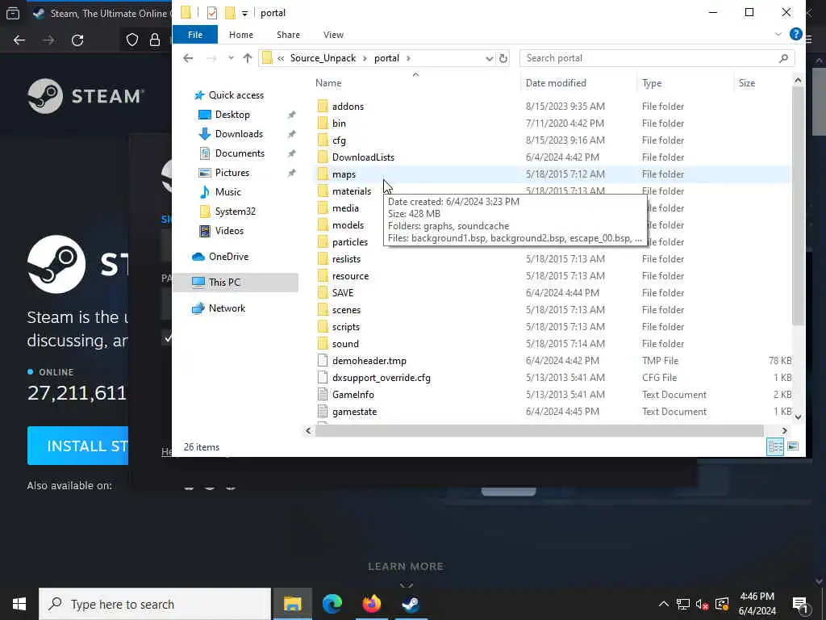Viewport: 826px width, 620px height.
Task: Open the Share ribbon tab
Action: point(288,35)
